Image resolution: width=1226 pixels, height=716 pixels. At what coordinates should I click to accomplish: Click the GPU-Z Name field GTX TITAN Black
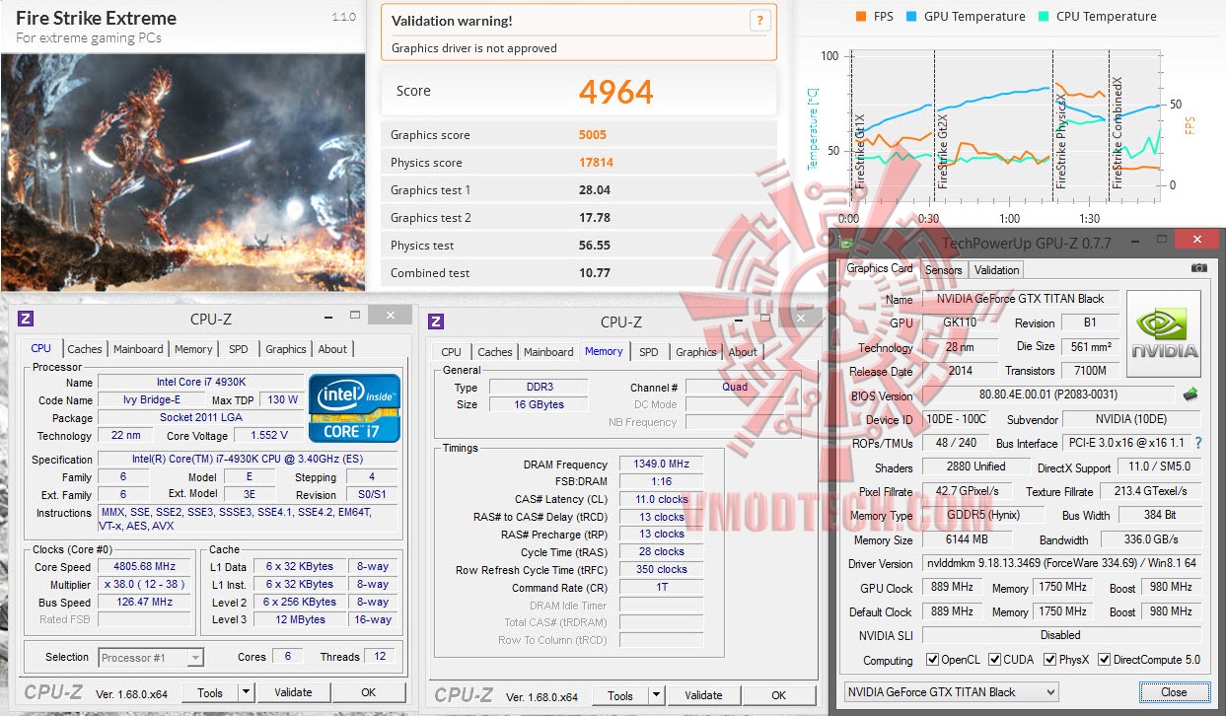coord(1020,299)
